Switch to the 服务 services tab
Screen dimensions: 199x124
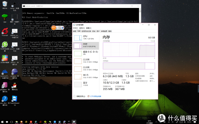(110, 31)
